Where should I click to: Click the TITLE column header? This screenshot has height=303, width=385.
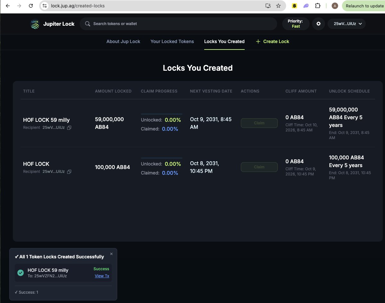[x=29, y=91]
